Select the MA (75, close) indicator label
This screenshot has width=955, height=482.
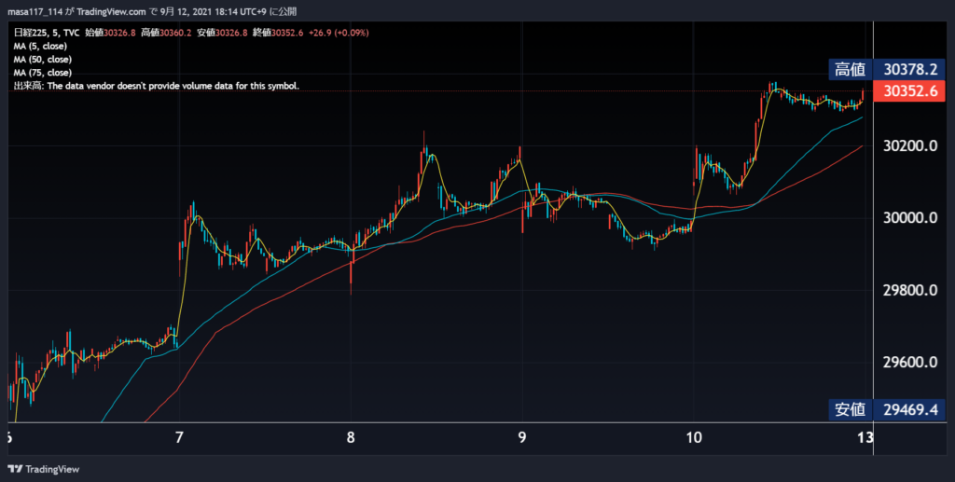click(43, 73)
